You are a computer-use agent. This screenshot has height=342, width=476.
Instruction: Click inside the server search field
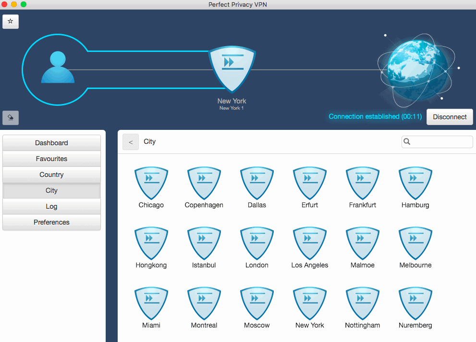[x=439, y=141]
